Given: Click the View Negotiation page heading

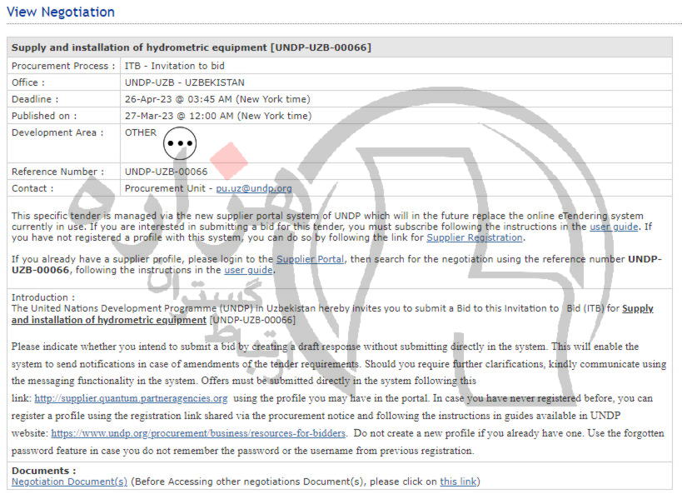Looking at the screenshot, I should pyautogui.click(x=61, y=12).
